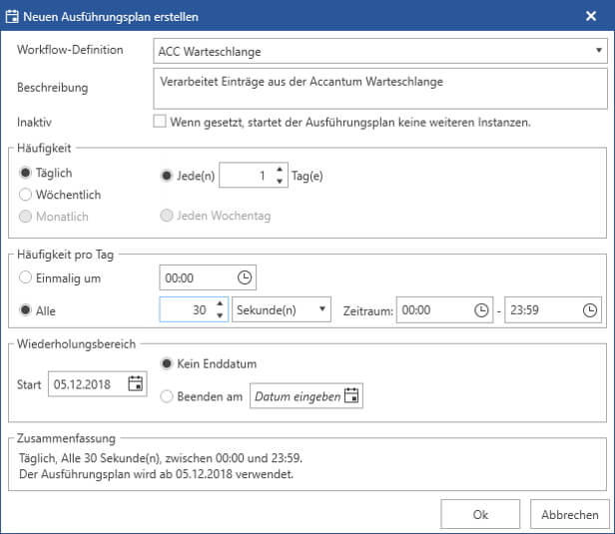
Task: Click the Abbrechen button
Action: click(x=570, y=514)
